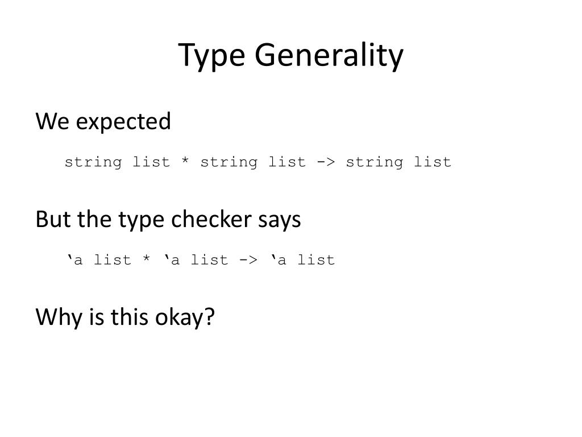This screenshot has width=582, height=437.
Task: Click the word 'Generality' in the title
Action: [329, 55]
